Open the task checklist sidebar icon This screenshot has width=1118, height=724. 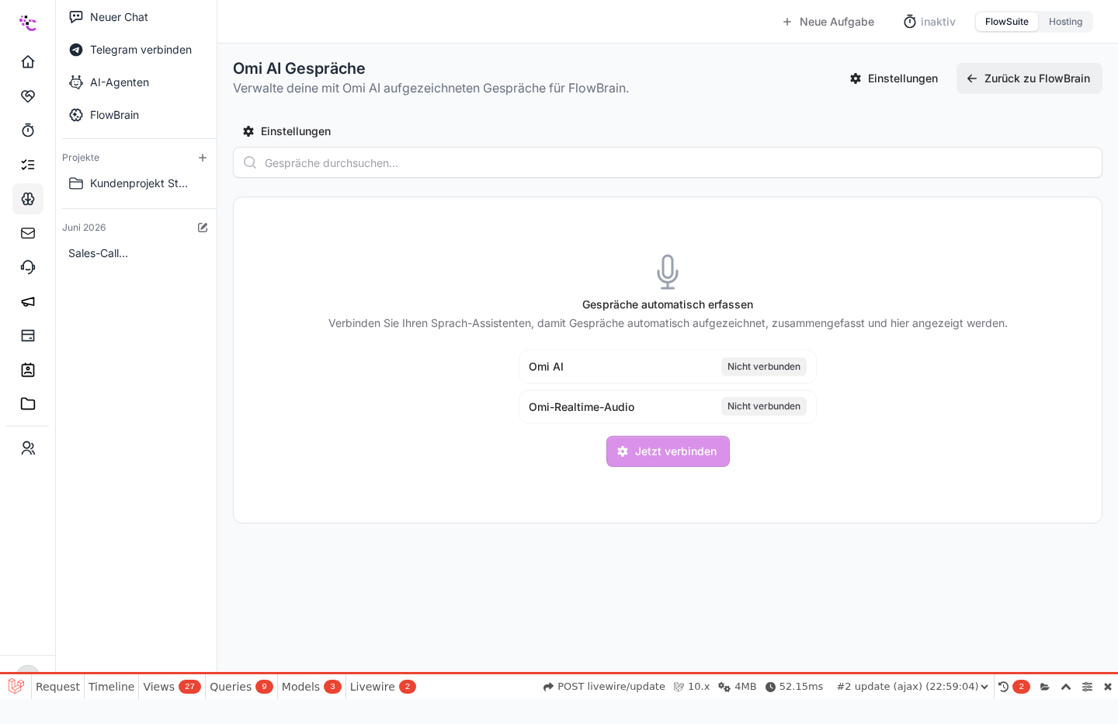(28, 164)
